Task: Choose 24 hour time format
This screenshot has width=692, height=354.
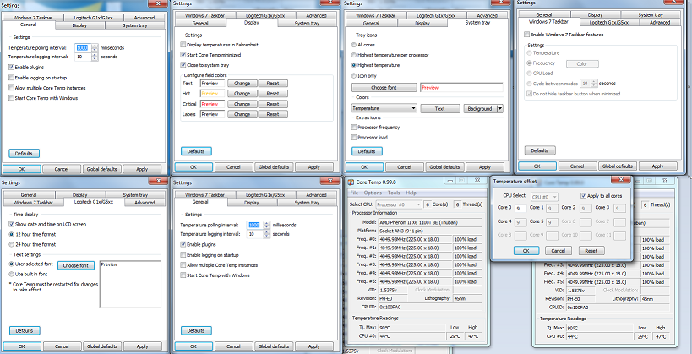Action: (x=9, y=243)
